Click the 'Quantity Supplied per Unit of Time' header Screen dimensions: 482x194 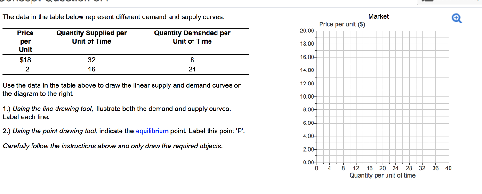point(91,37)
